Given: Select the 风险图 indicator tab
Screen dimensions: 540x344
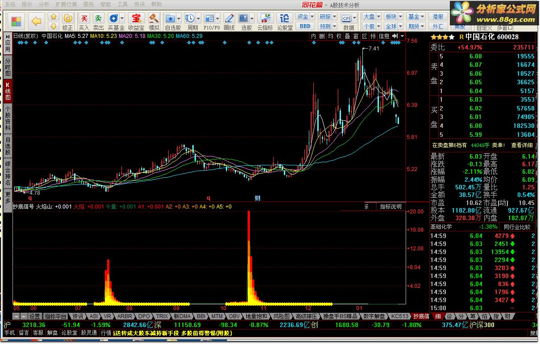Looking at the screenshot, I should click(281, 316).
